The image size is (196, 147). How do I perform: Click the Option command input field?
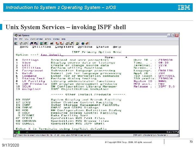pos(109,55)
